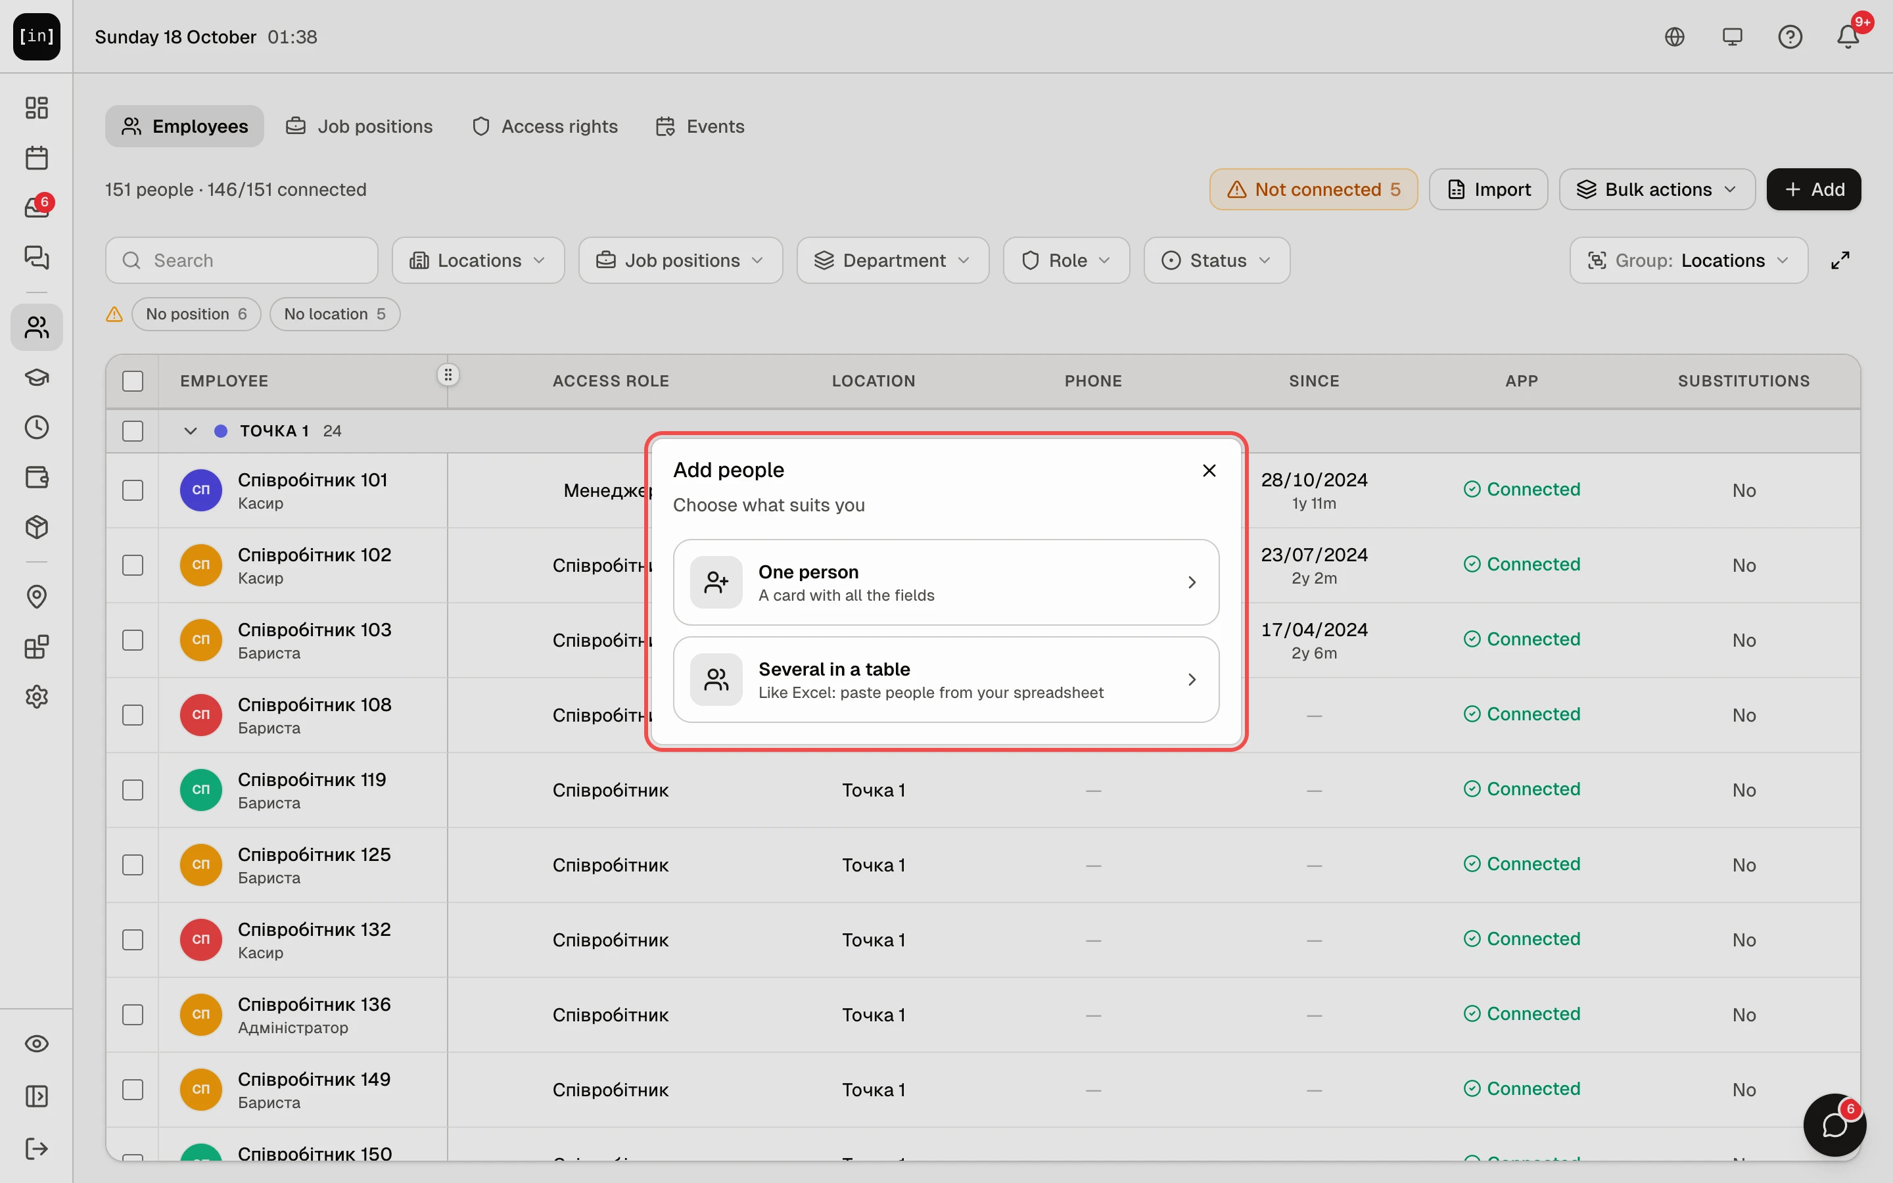Open the notifications bell icon
The image size is (1893, 1183).
(1848, 37)
